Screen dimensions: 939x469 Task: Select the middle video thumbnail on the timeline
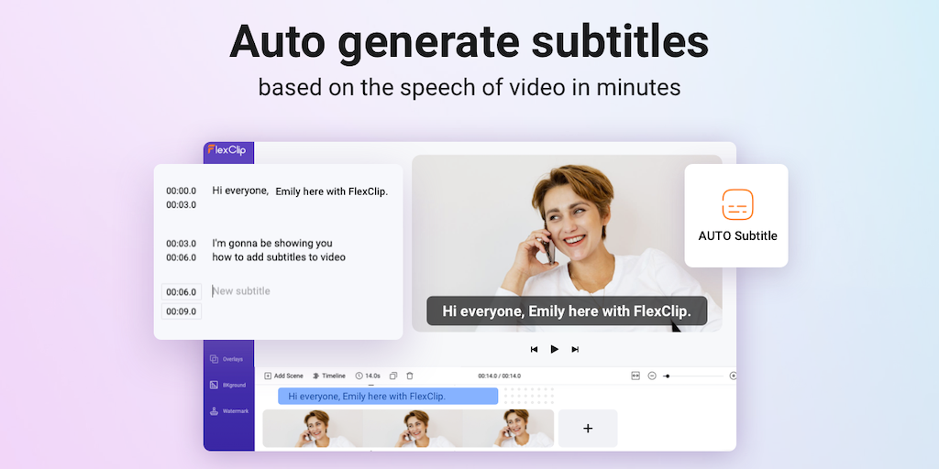(x=412, y=429)
